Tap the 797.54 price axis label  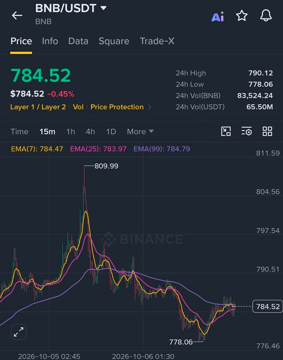point(268,231)
